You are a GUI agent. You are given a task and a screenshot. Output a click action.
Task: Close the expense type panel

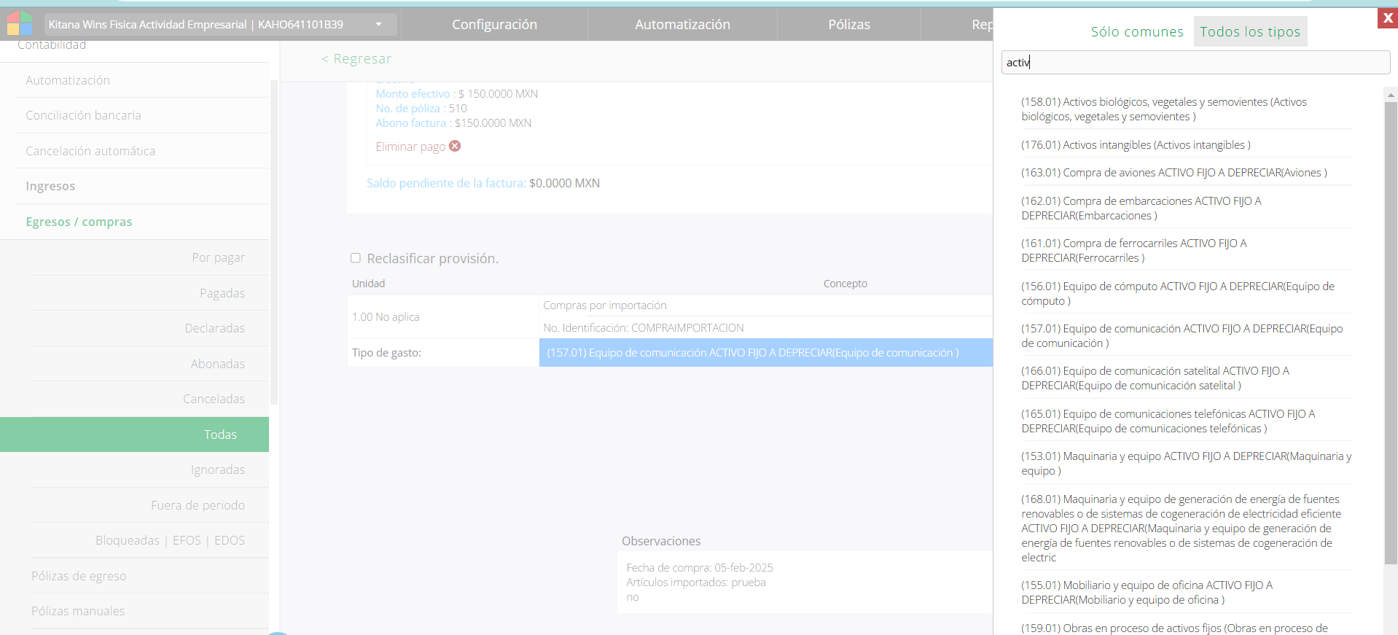[x=1387, y=18]
